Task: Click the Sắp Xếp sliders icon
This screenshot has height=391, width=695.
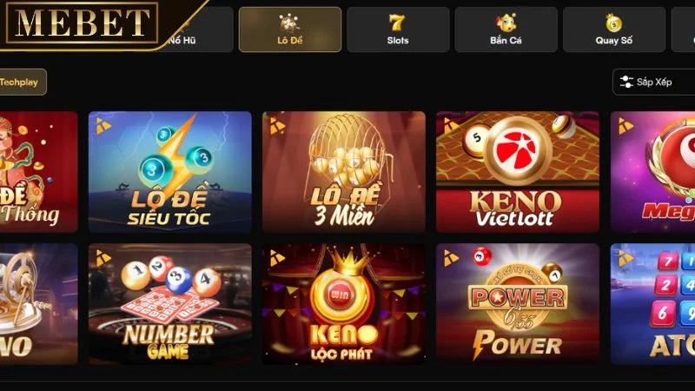Action: click(x=626, y=82)
